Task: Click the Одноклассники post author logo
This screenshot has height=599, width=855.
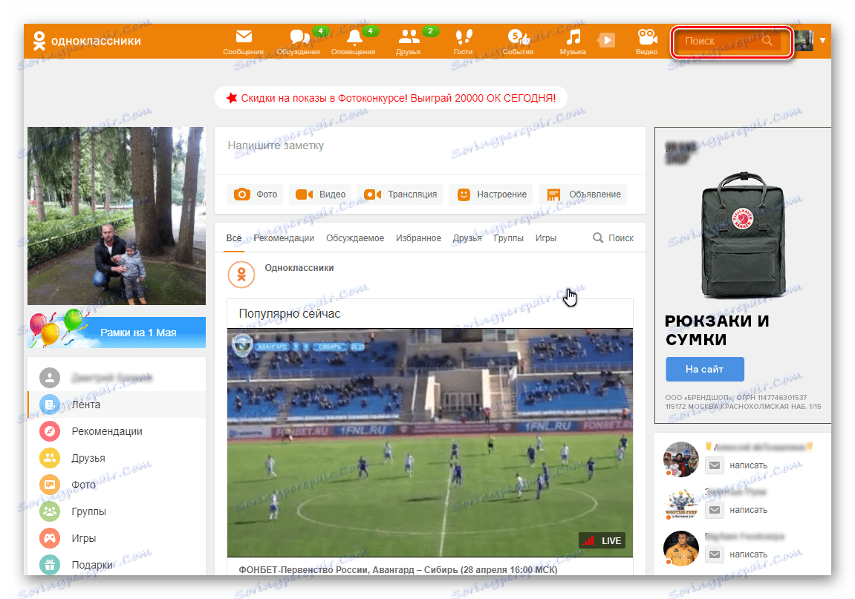Action: tap(241, 275)
